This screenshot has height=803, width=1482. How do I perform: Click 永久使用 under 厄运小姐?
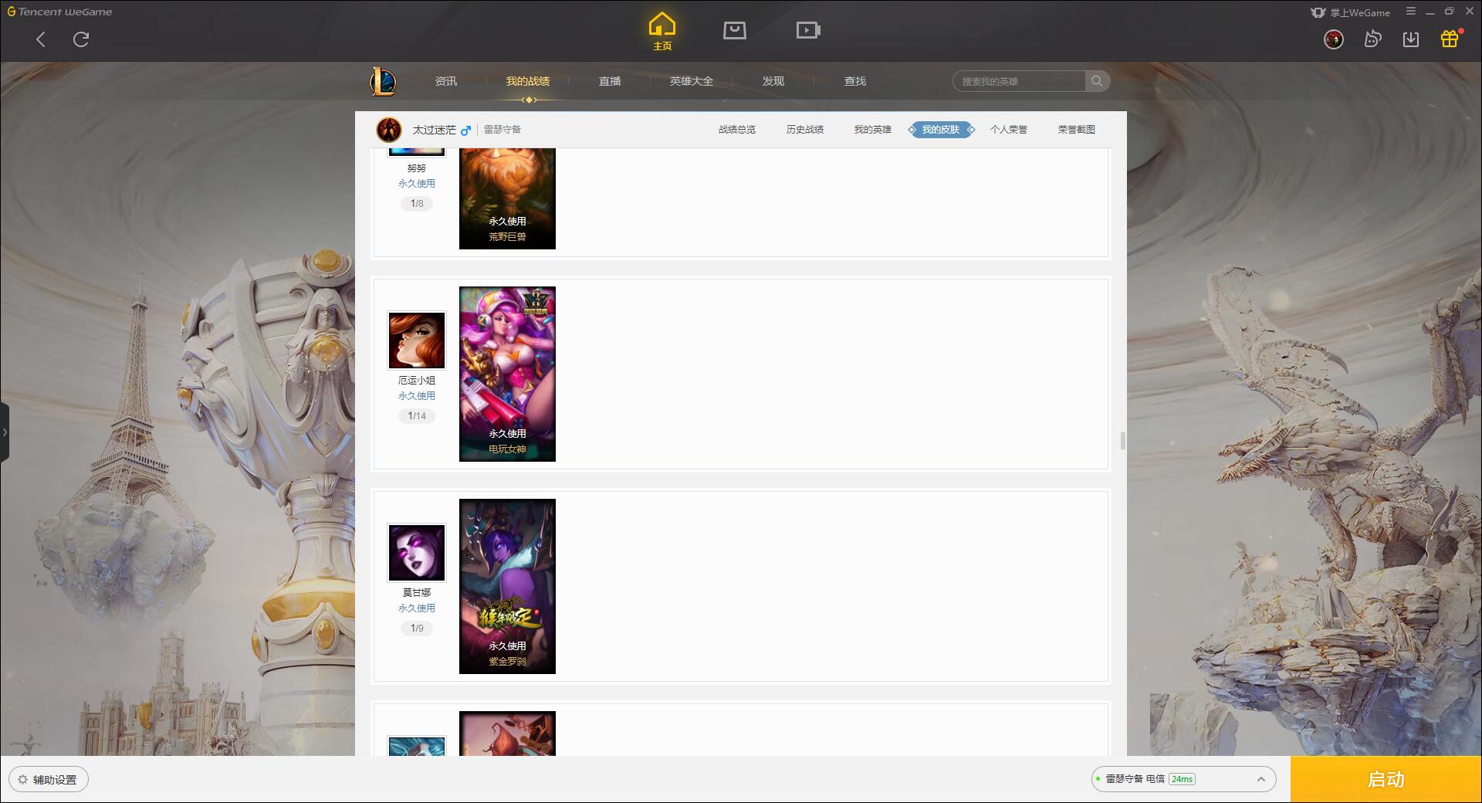[417, 396]
